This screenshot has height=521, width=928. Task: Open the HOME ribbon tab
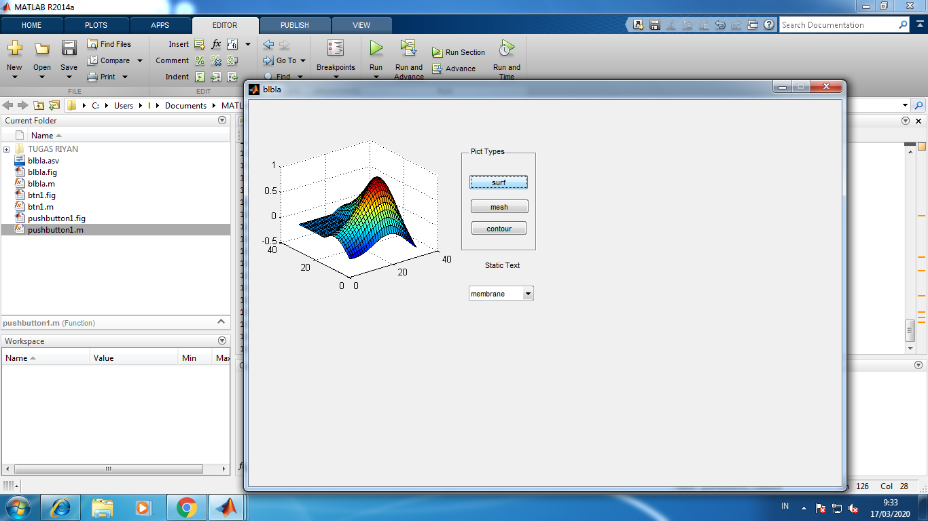pyautogui.click(x=31, y=24)
